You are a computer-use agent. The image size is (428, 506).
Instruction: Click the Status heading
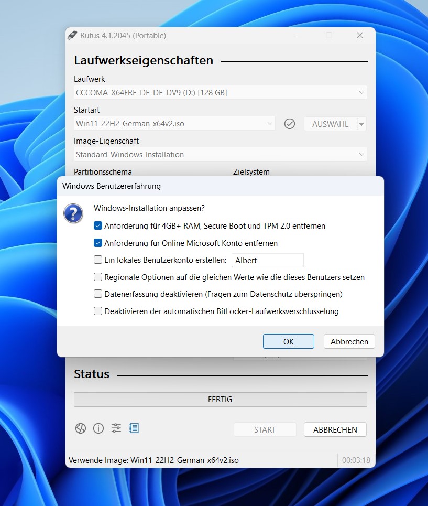click(x=92, y=374)
